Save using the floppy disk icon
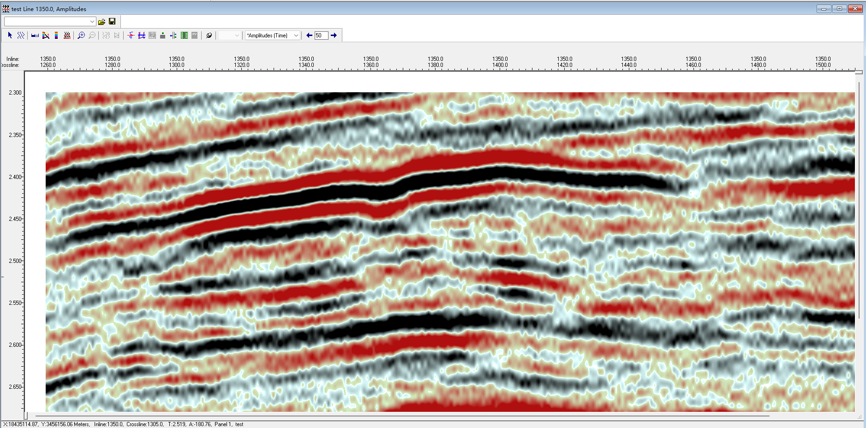The width and height of the screenshot is (866, 428). [112, 21]
